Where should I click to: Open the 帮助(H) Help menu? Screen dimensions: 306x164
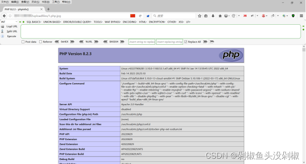(x=66, y=2)
